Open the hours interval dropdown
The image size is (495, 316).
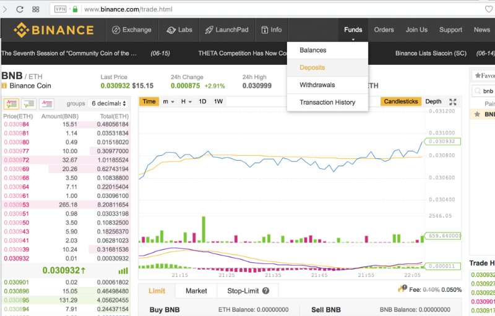(186, 101)
